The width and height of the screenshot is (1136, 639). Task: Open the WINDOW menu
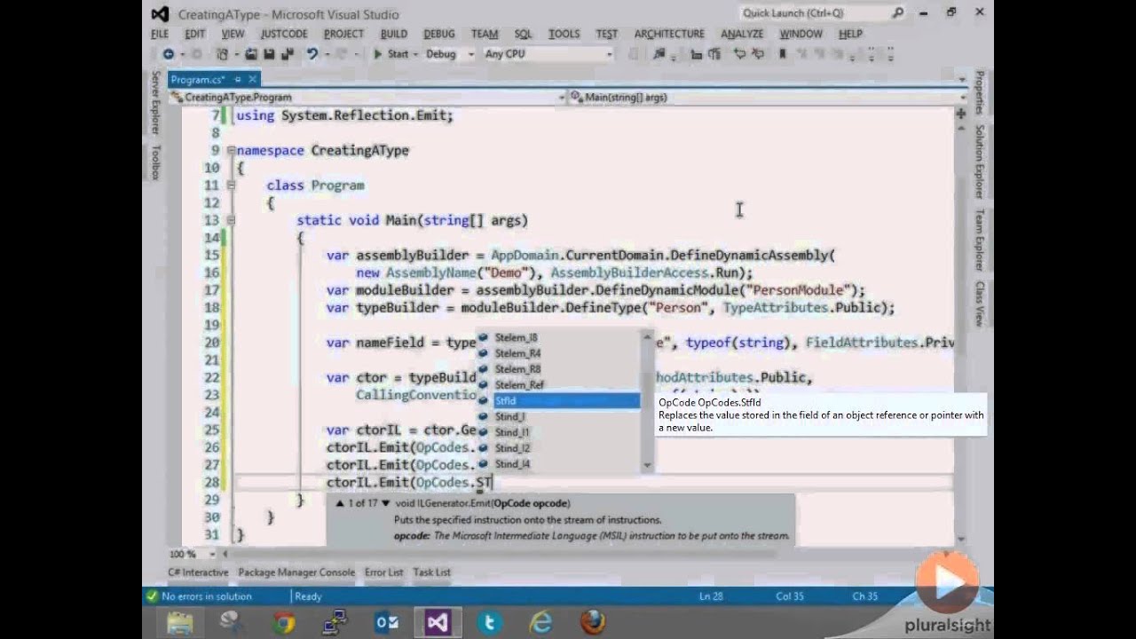801,34
